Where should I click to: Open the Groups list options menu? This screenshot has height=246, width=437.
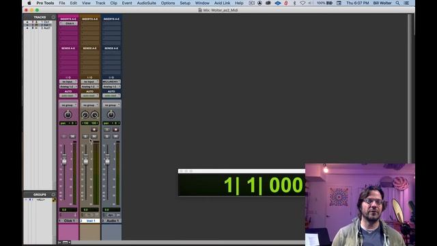click(53, 194)
